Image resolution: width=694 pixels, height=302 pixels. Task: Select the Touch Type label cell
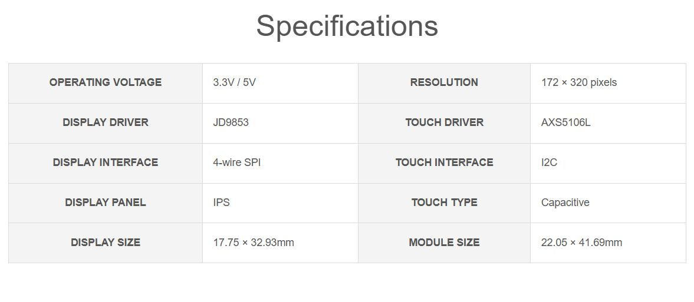click(444, 203)
